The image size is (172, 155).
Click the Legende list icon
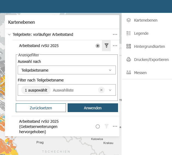tap(129, 33)
